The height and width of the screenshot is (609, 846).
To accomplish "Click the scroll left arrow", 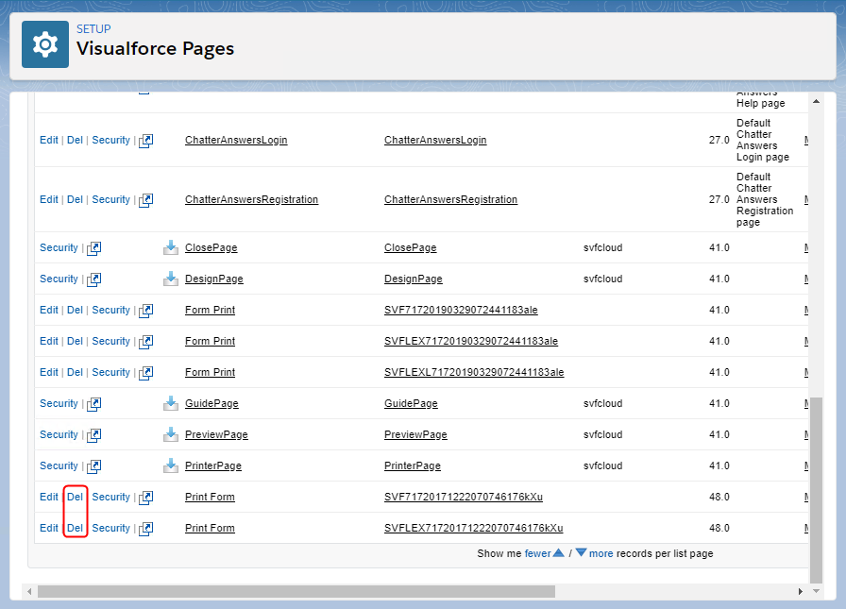I will click(x=29, y=592).
